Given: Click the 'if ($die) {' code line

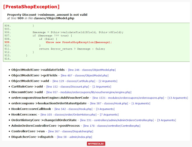Looking at the screenshot, I should 48,39.
